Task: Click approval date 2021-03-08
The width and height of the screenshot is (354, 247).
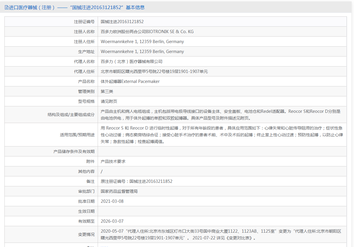Action: coord(112,201)
